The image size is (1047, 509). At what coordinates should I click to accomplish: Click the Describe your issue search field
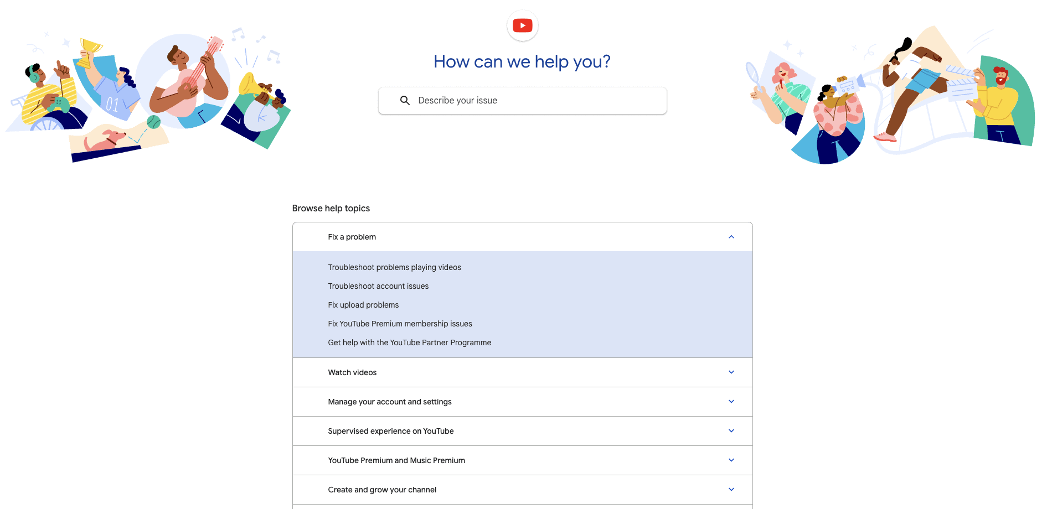(522, 100)
